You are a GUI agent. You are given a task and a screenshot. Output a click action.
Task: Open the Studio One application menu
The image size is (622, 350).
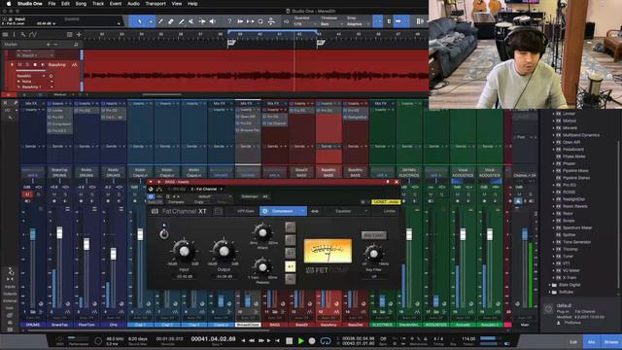click(30, 4)
